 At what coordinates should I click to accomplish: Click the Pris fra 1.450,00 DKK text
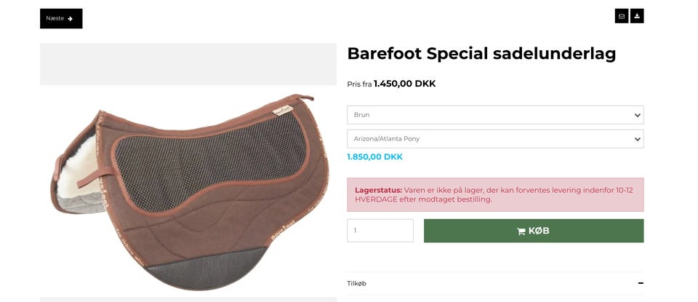pyautogui.click(x=391, y=84)
